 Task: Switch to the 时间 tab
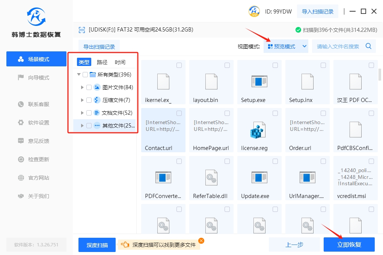click(x=120, y=62)
